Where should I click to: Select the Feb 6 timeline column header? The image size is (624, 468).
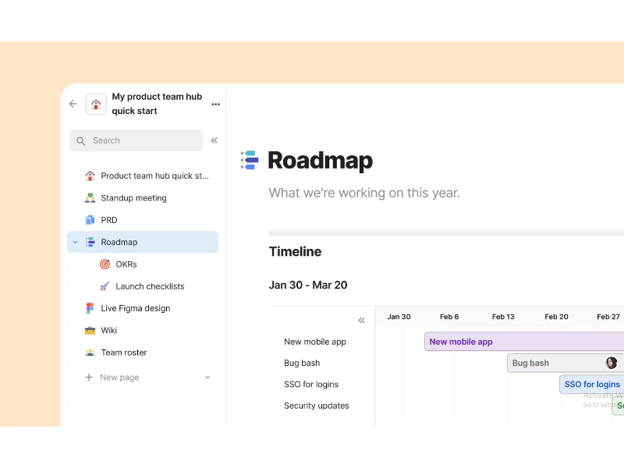(449, 317)
